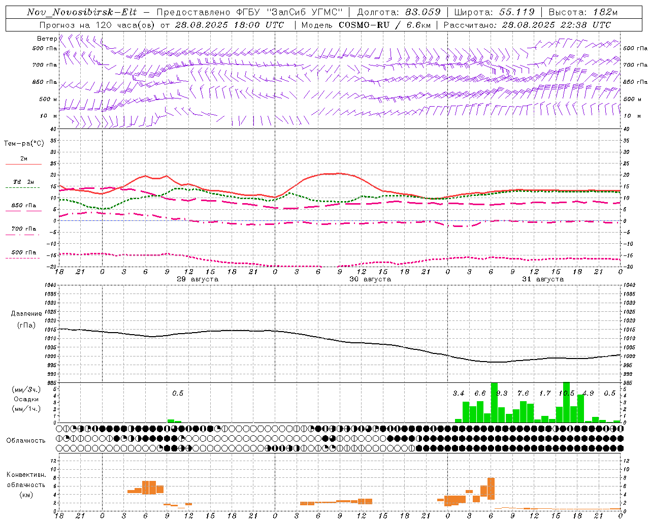
Task: Click the Ветер panel label
Action: pyautogui.click(x=47, y=39)
